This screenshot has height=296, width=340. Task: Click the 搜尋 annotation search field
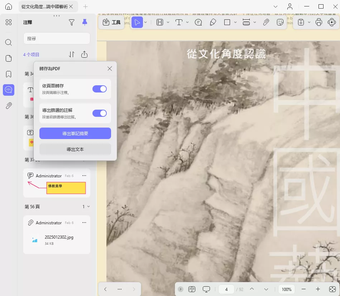coord(57,39)
